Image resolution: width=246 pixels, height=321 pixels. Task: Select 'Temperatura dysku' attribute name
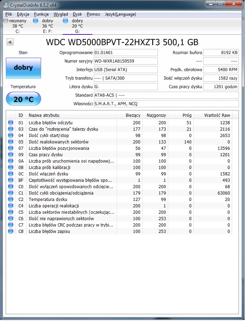[48, 200]
